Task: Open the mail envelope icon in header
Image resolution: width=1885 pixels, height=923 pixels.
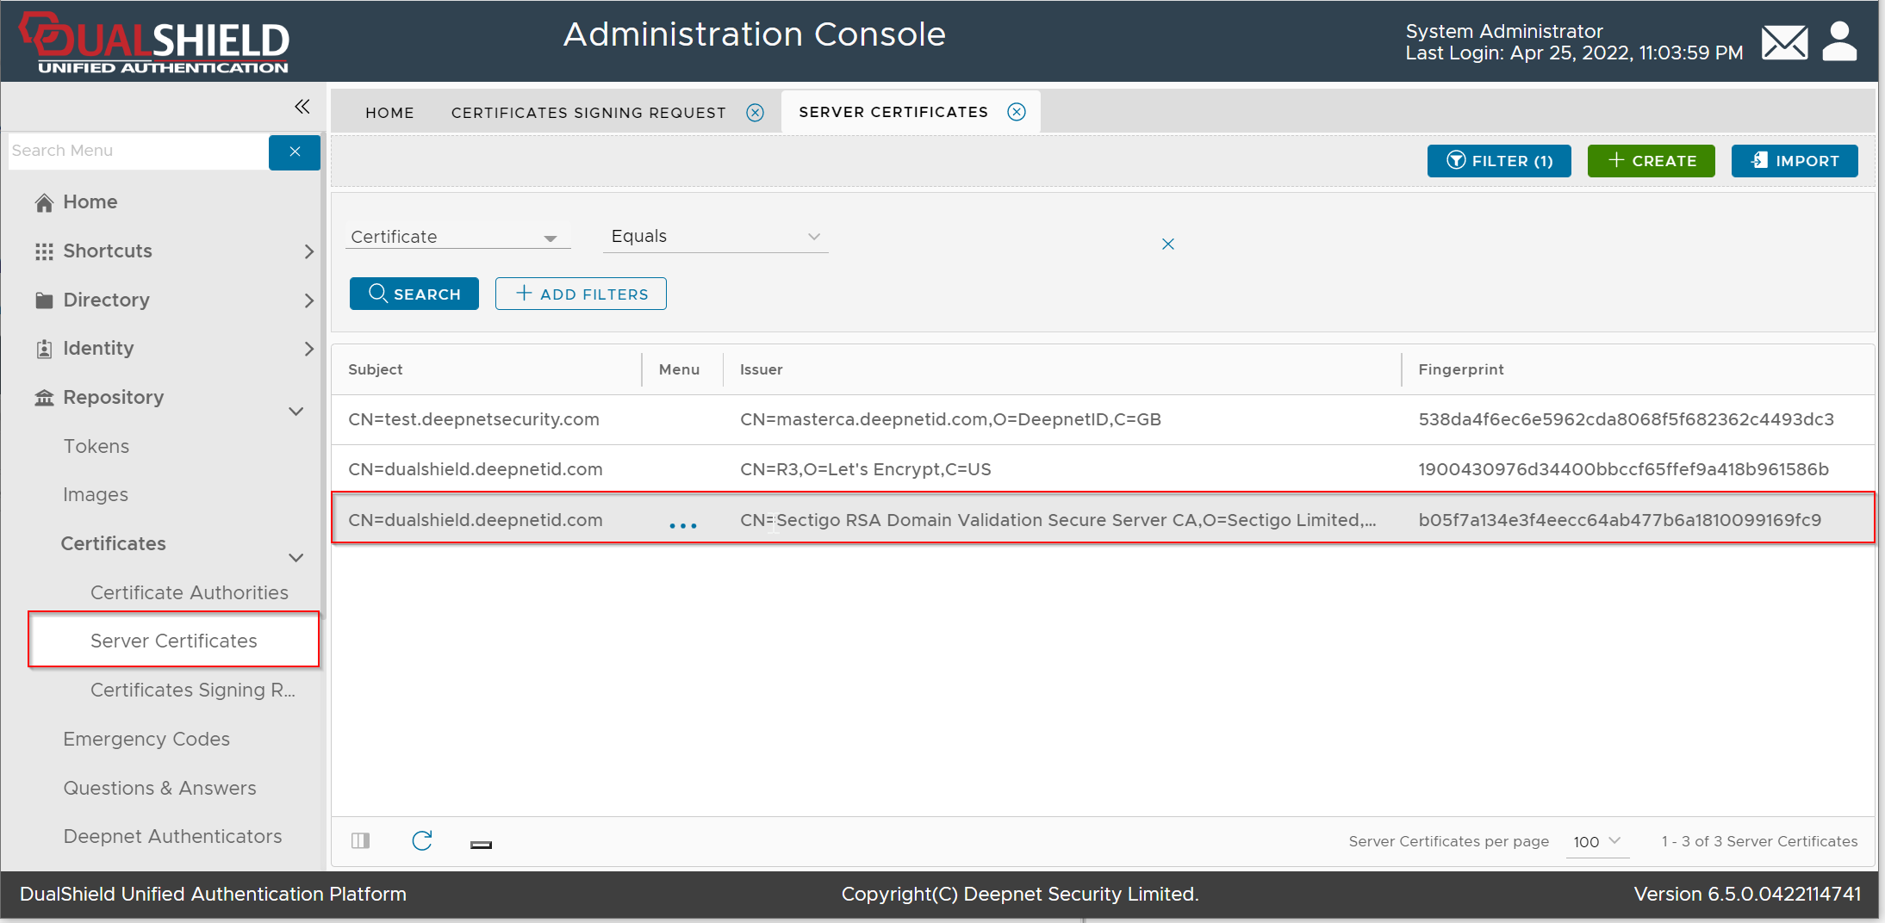Action: pos(1784,42)
